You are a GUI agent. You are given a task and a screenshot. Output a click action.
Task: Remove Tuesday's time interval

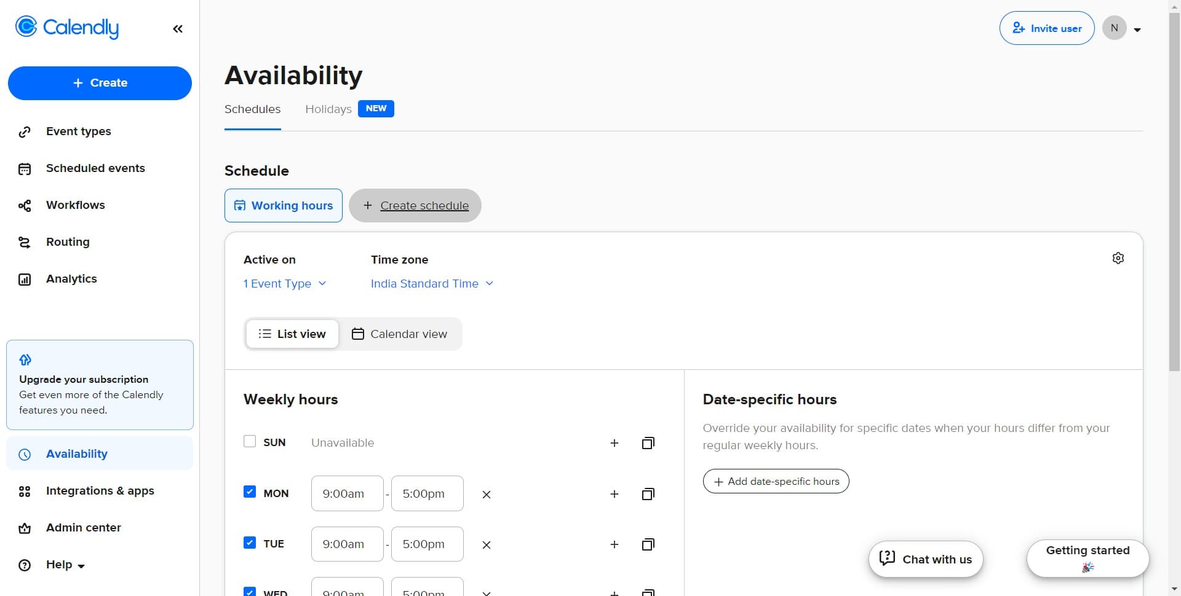point(486,544)
